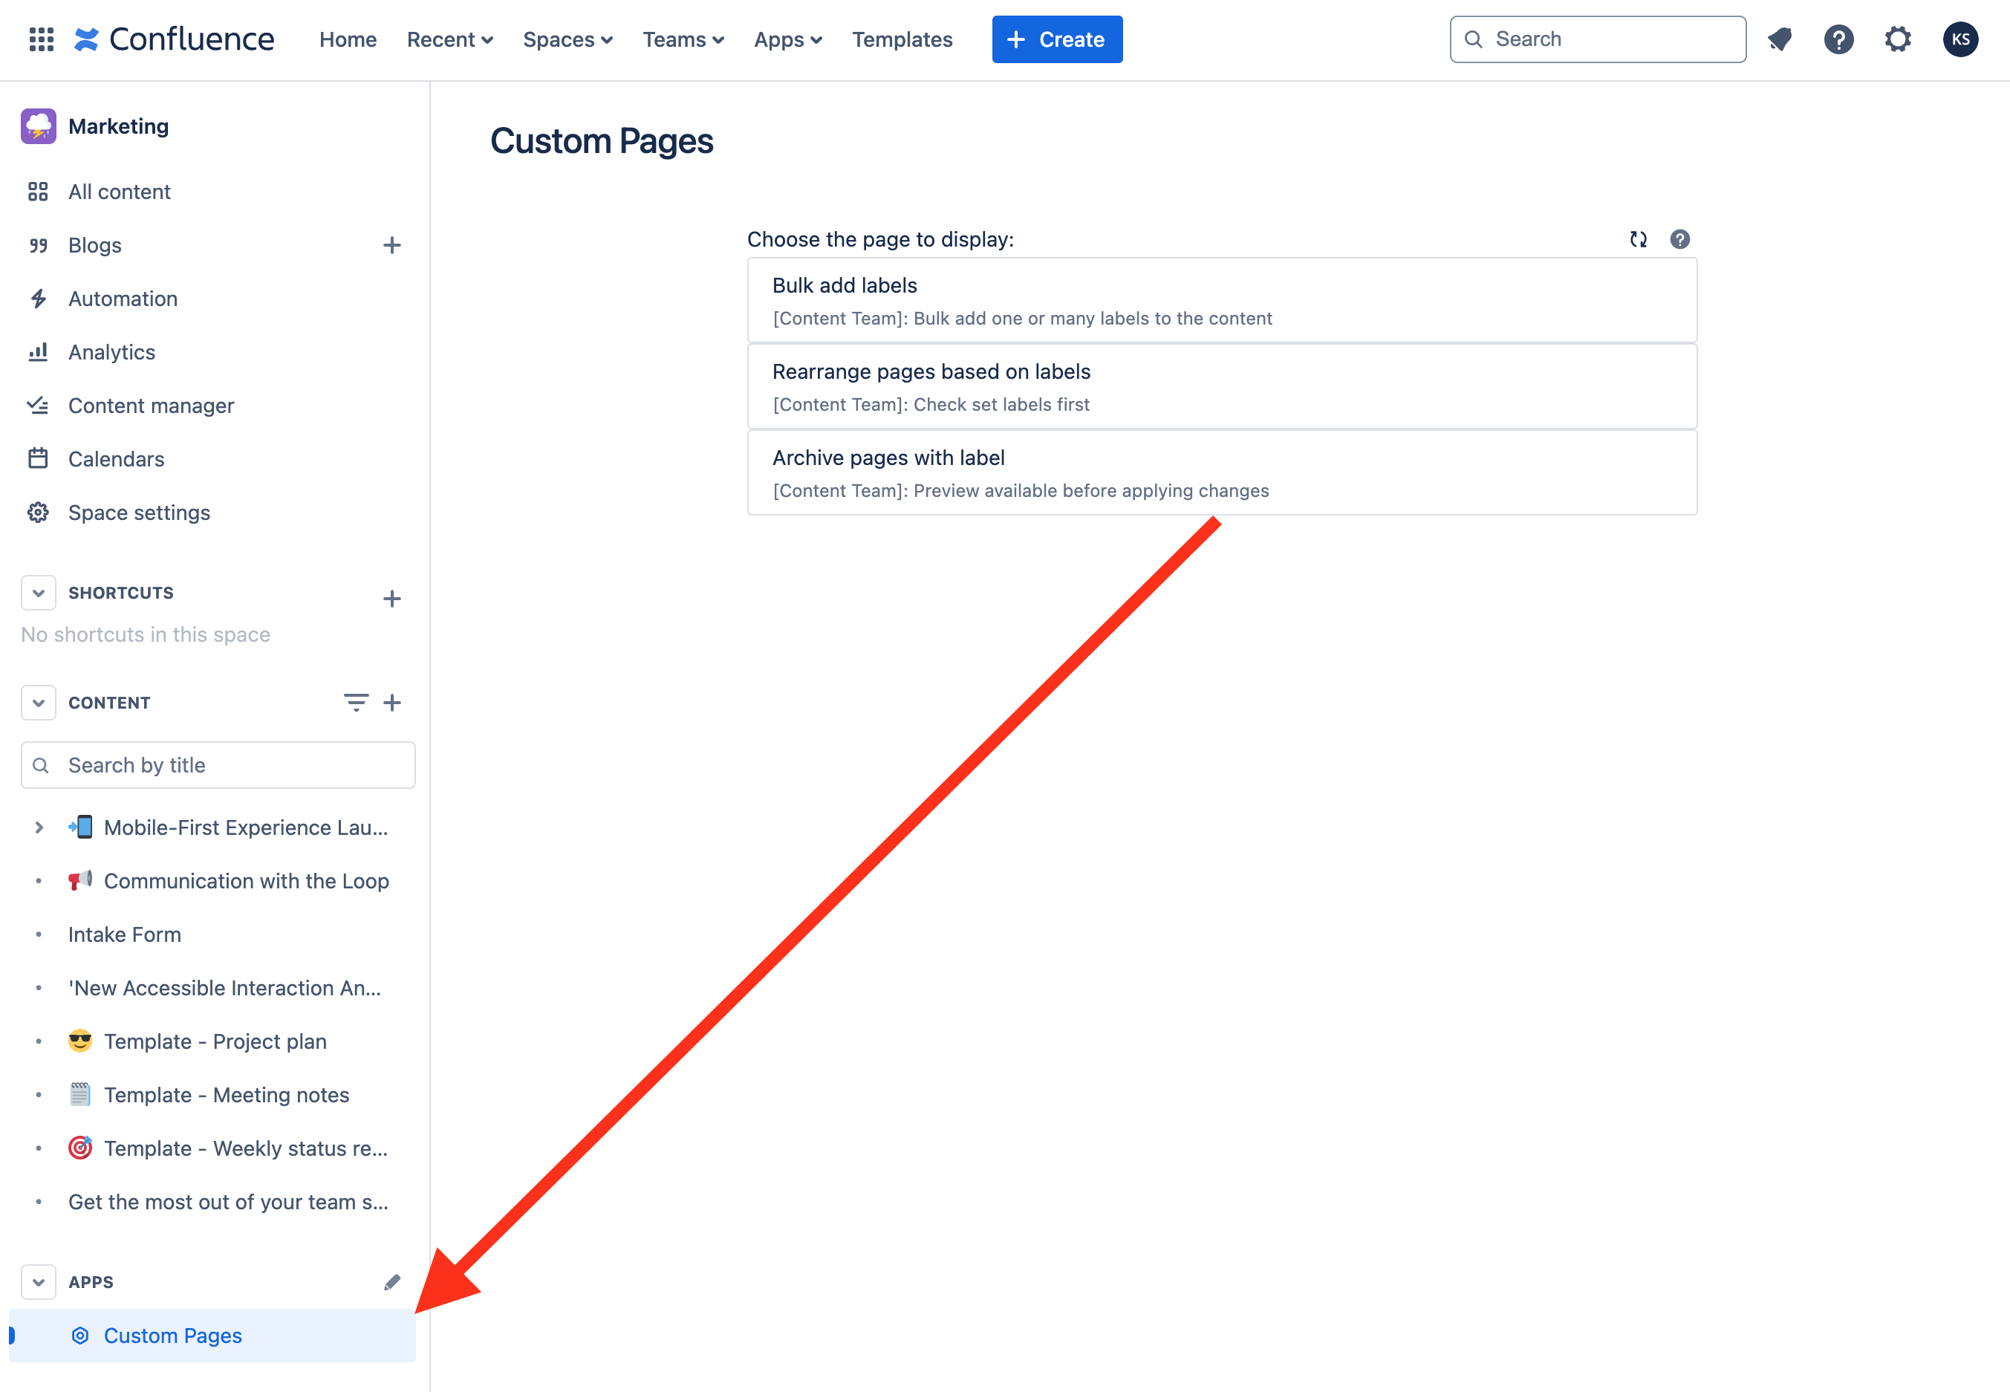2010x1392 pixels.
Task: Open the app switcher grid icon
Action: pyautogui.click(x=41, y=39)
